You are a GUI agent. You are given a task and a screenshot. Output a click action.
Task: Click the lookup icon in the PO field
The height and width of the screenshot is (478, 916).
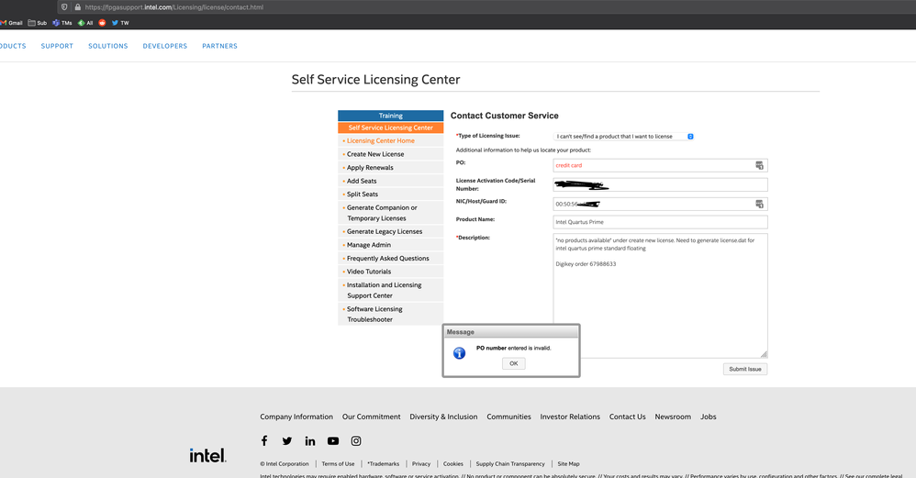[759, 165]
